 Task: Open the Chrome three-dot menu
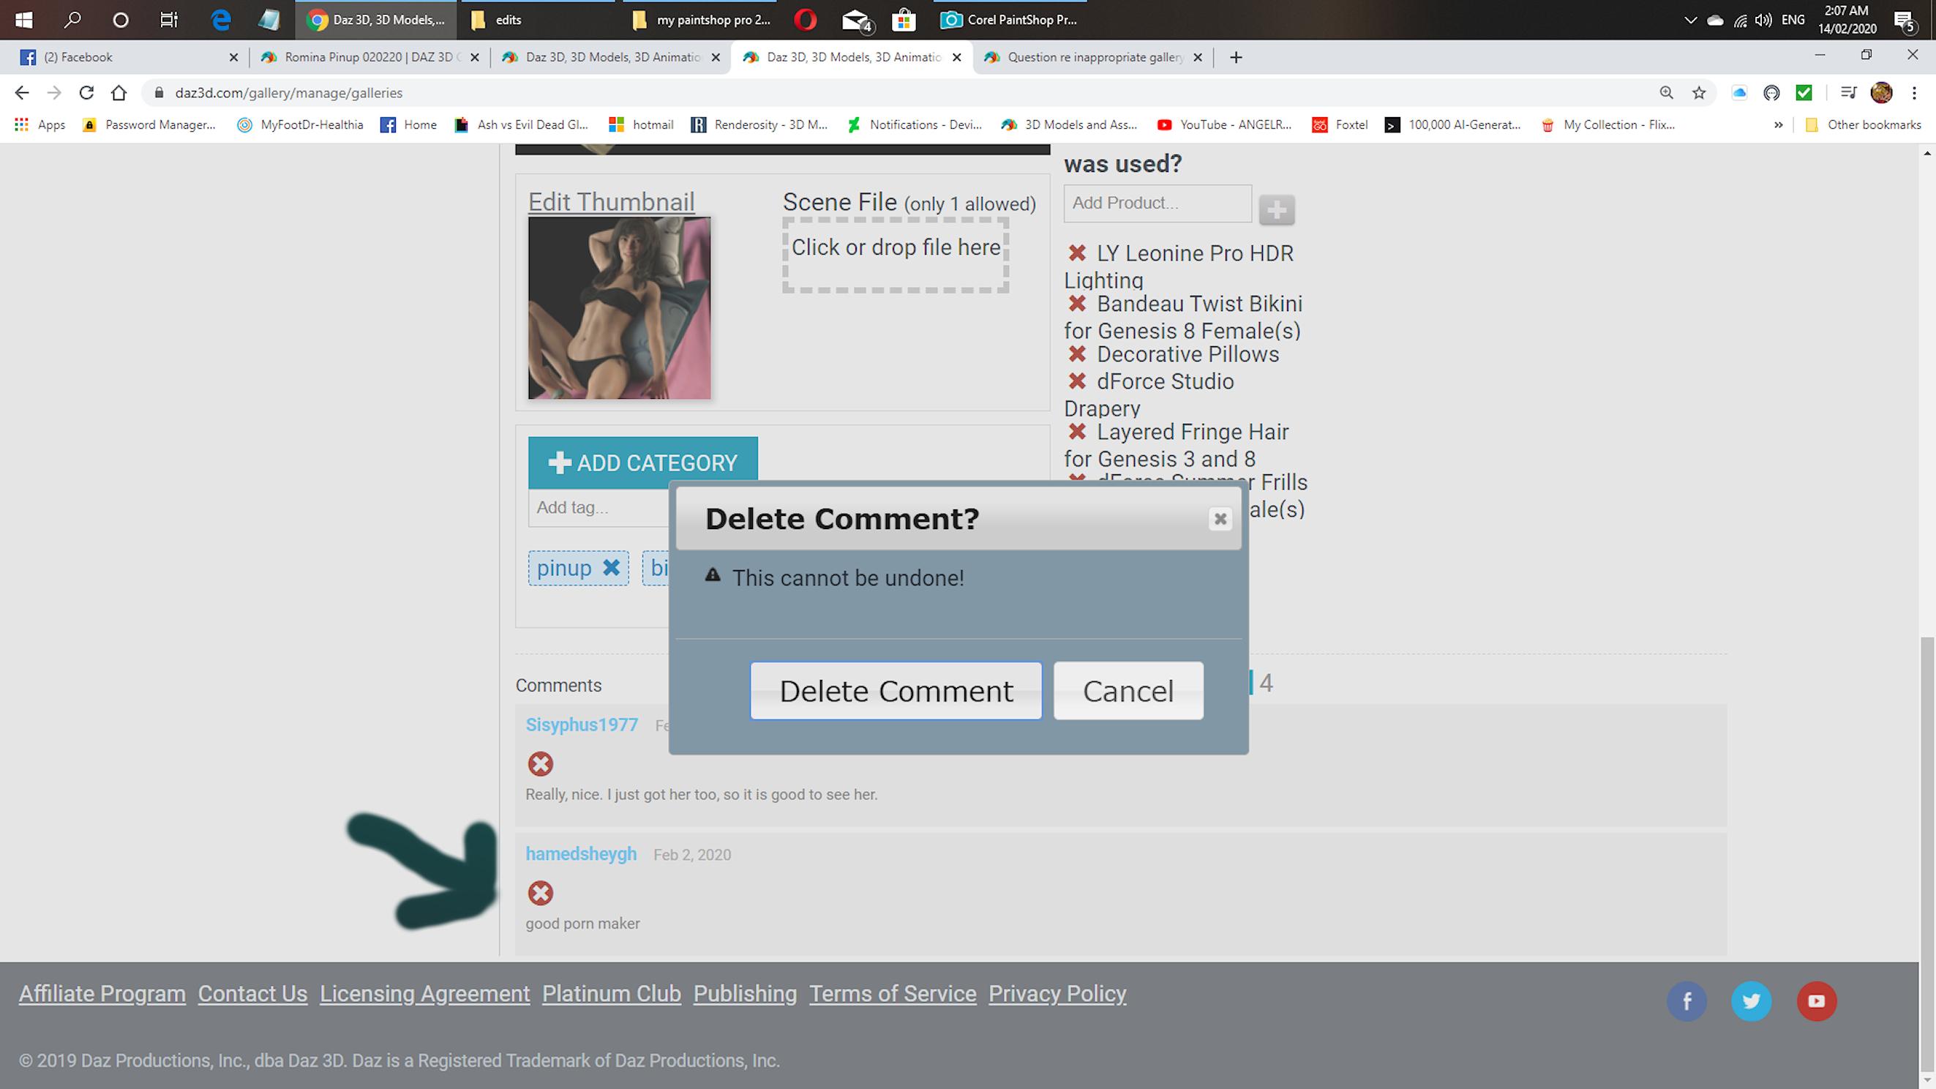click(x=1914, y=92)
